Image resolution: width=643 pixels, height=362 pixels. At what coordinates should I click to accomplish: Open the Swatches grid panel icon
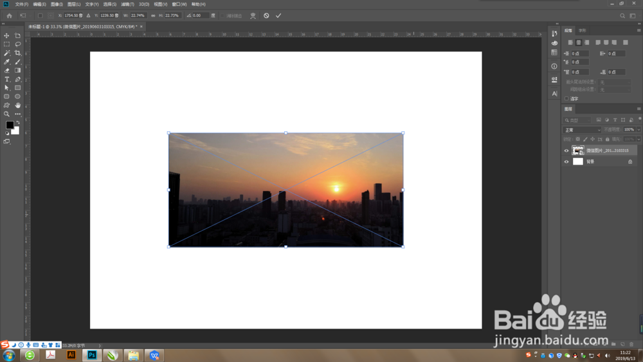[x=554, y=53]
